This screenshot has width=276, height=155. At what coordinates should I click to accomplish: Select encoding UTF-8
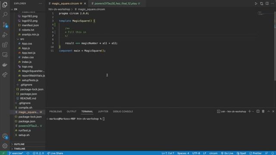(196, 153)
